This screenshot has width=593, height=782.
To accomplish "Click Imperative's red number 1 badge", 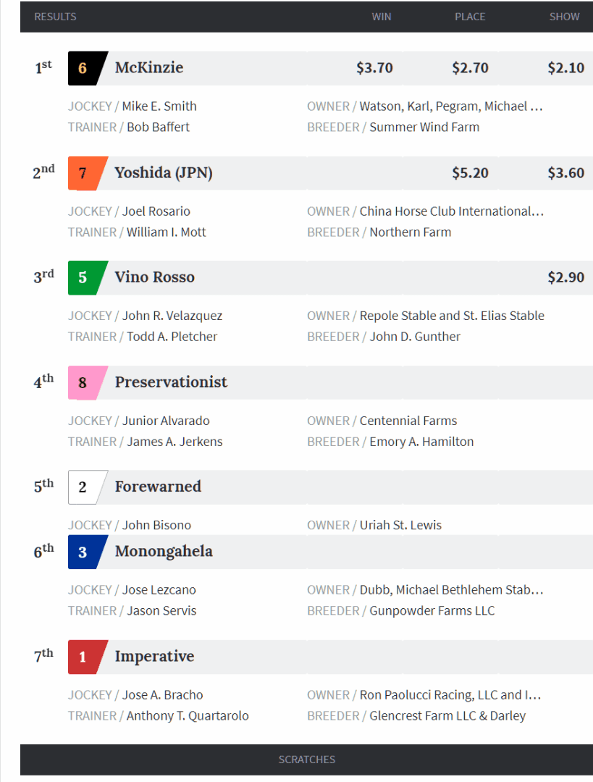I will [83, 657].
